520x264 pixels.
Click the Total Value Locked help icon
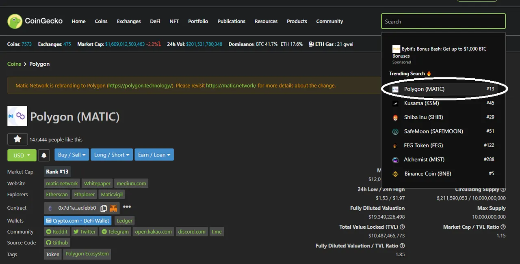coord(402,227)
